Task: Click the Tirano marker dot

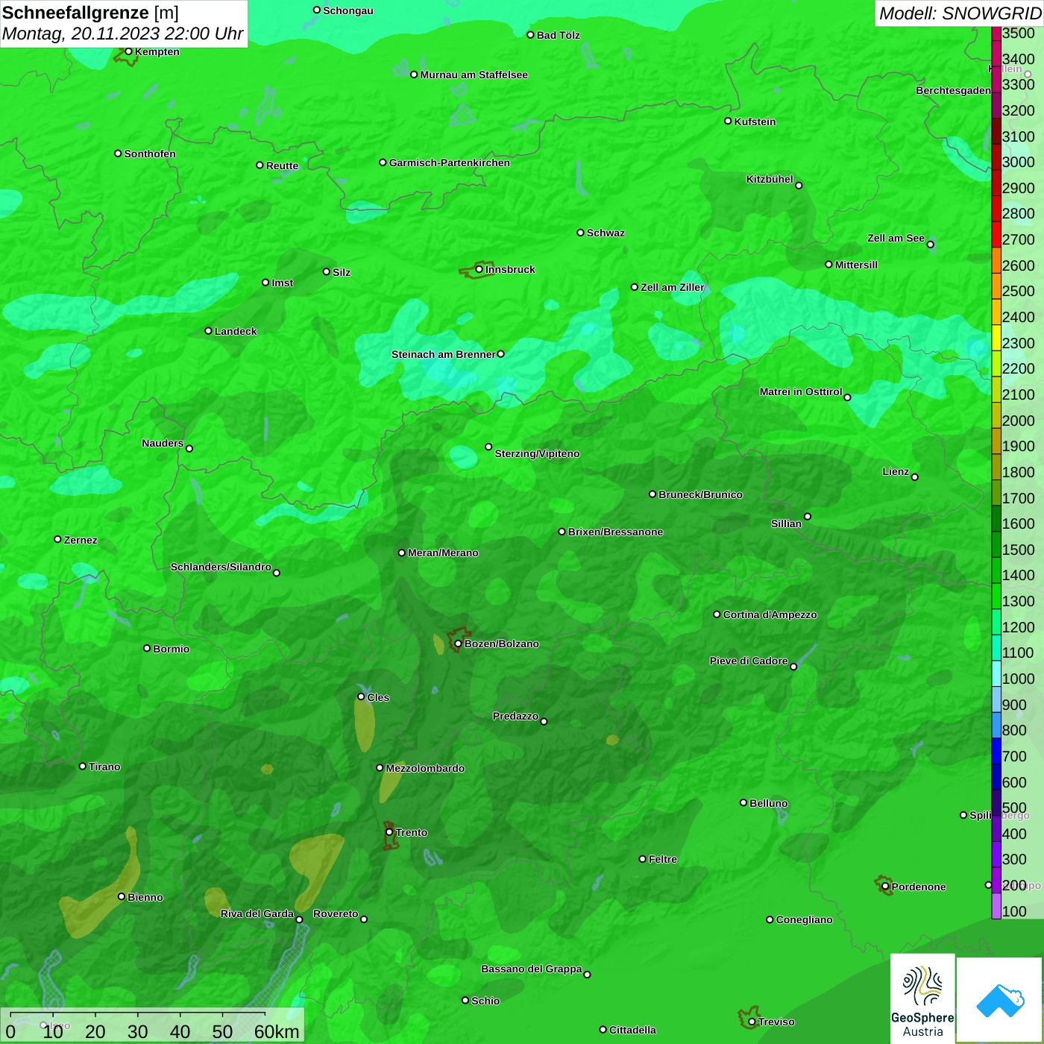Action: pos(83,766)
